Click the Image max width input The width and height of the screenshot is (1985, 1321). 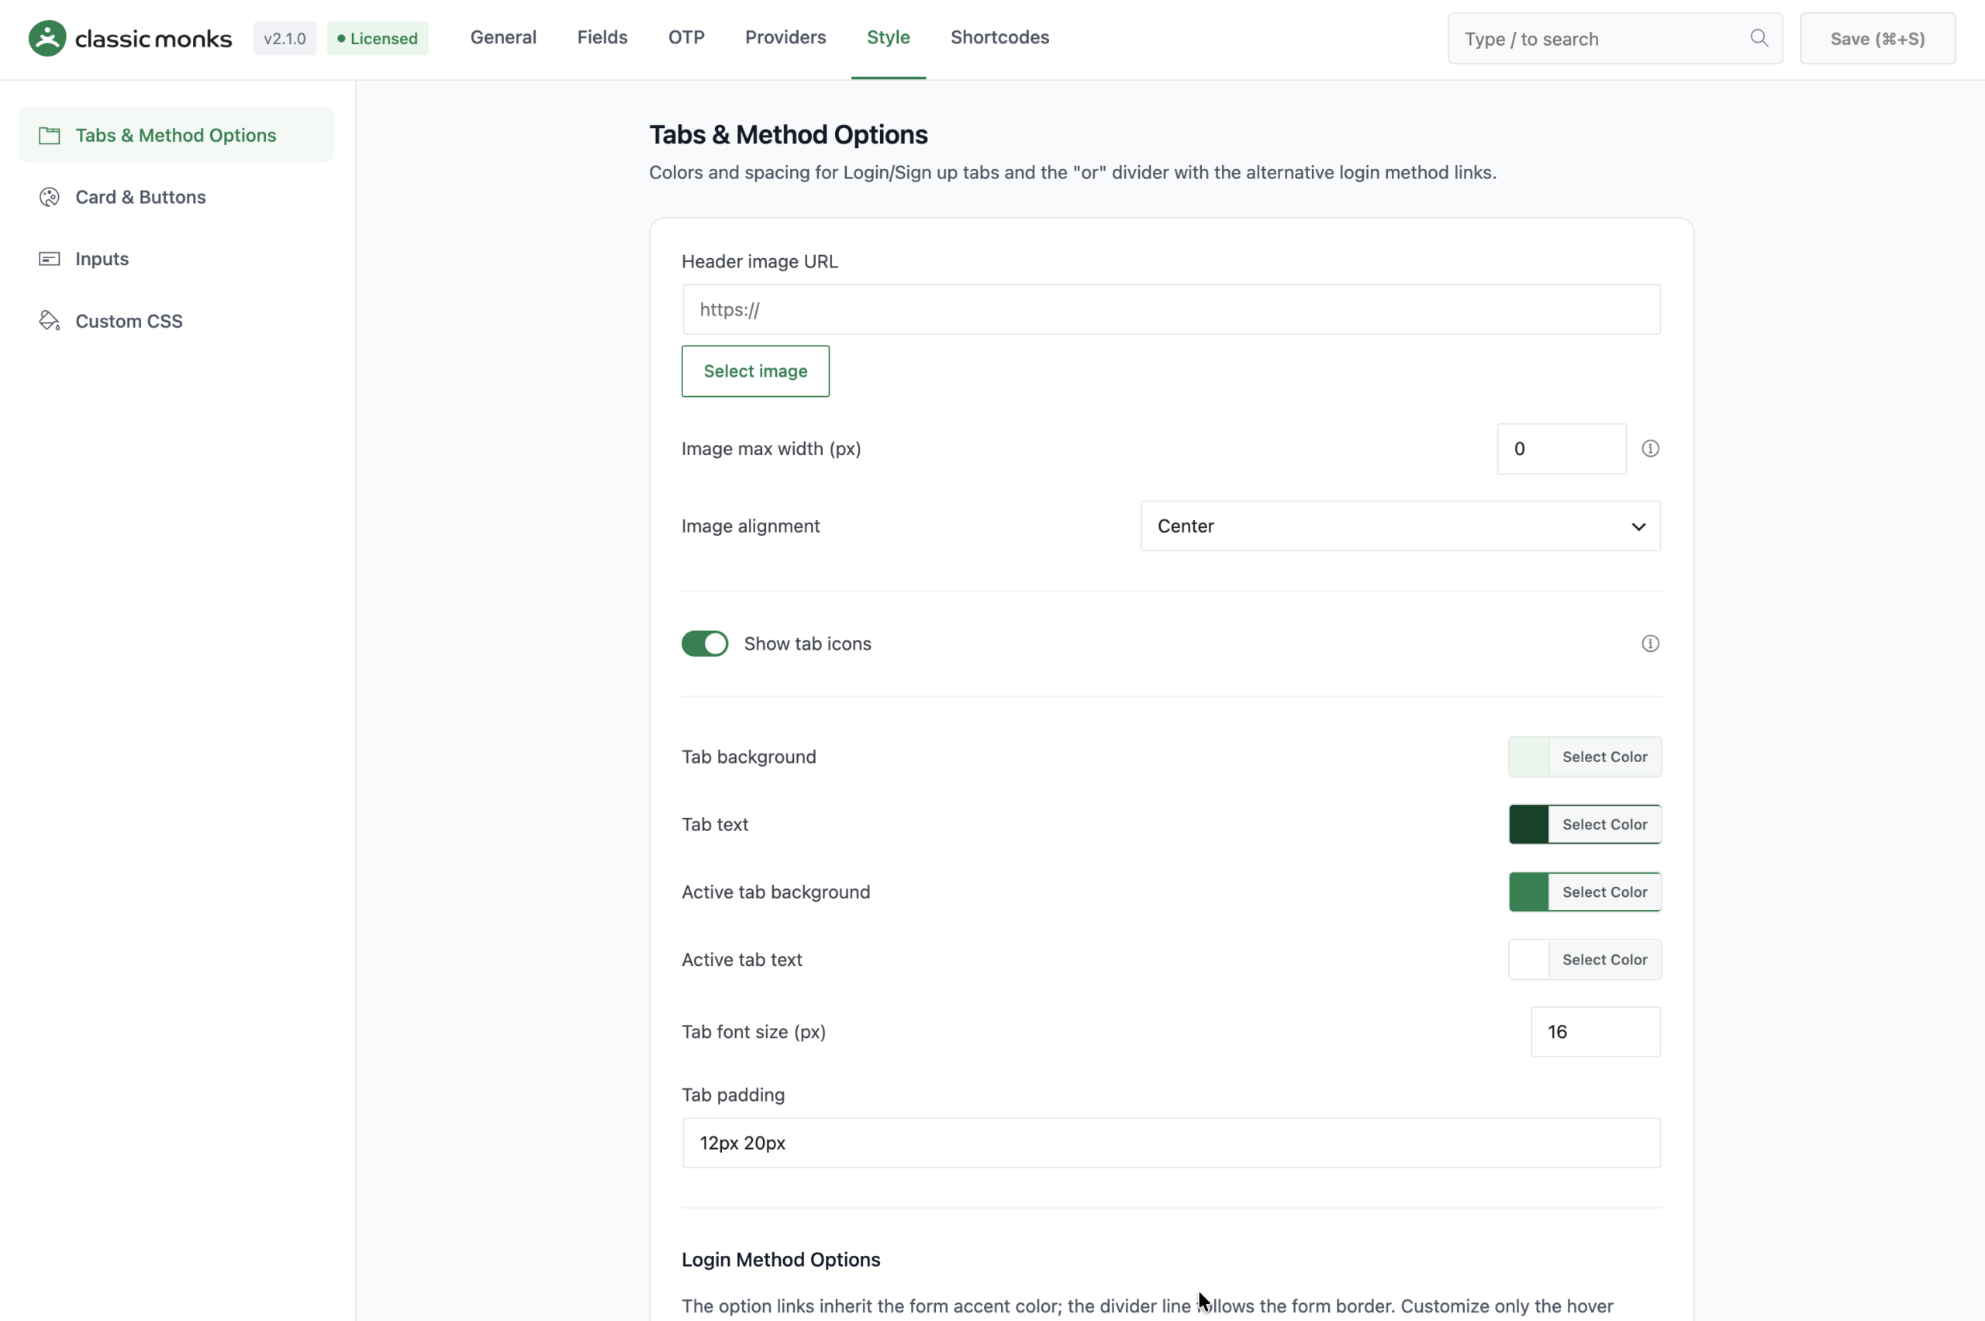click(x=1561, y=449)
